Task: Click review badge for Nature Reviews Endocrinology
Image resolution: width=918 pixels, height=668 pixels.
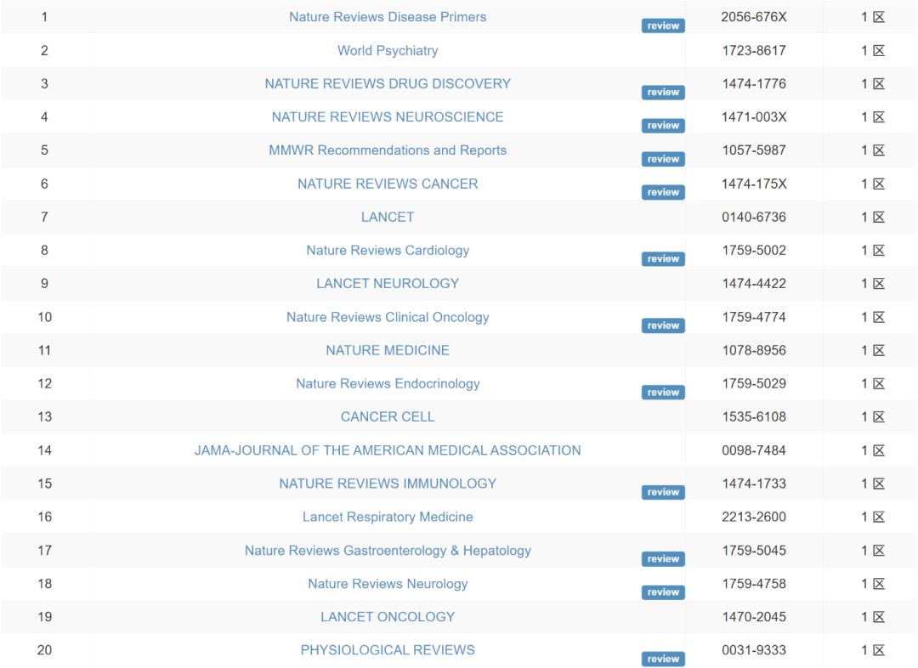Action: [663, 393]
